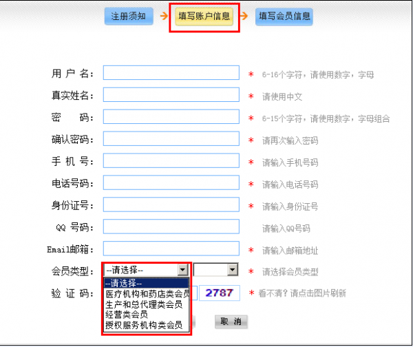
Task: Focus the QQ号码 input field
Action: [x=171, y=227]
